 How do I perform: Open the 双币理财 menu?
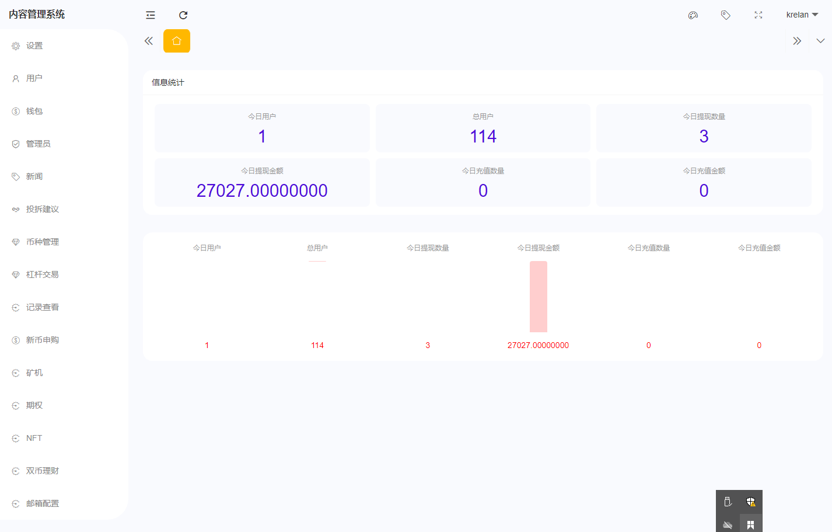click(x=64, y=471)
